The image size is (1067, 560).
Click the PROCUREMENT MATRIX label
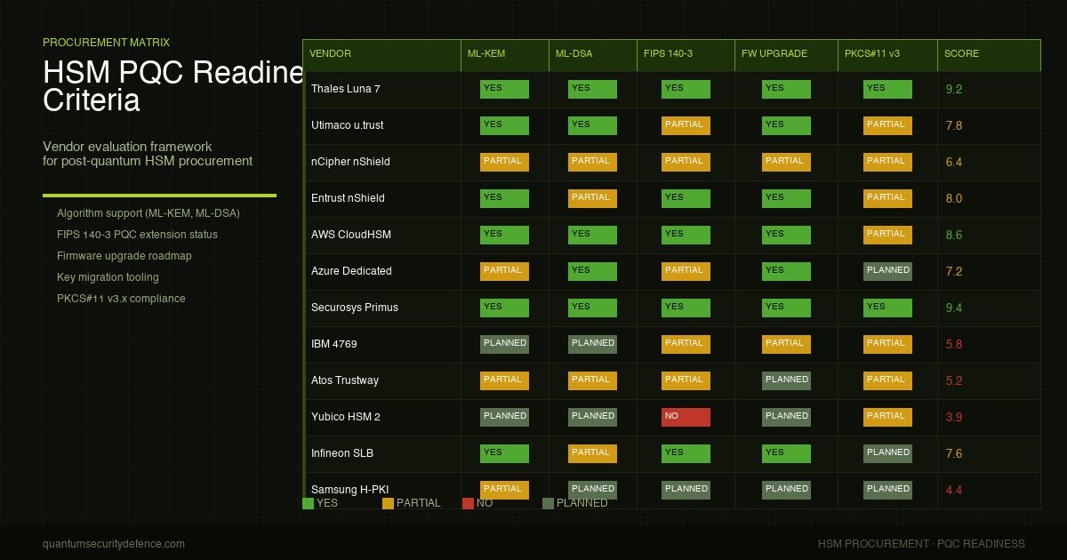[x=106, y=43]
